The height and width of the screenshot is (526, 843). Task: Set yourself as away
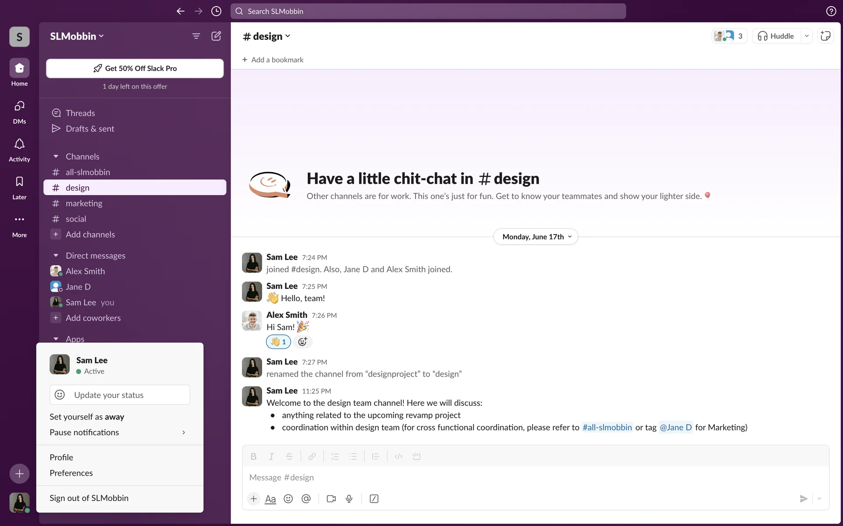[87, 417]
